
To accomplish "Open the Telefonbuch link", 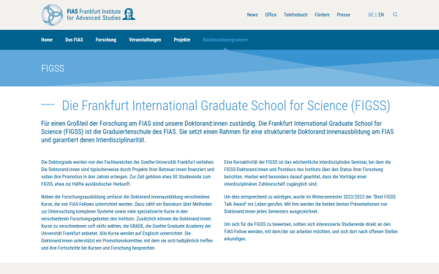I will coord(296,15).
